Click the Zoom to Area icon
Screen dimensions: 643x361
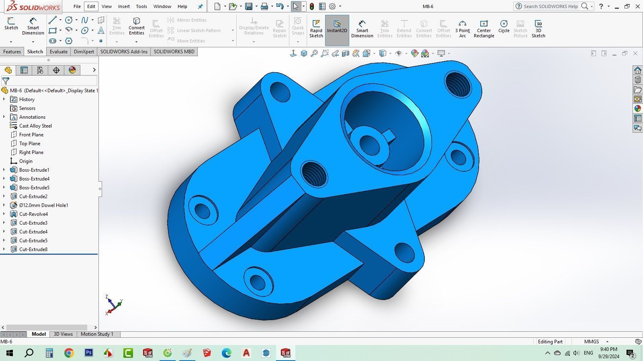coord(325,53)
